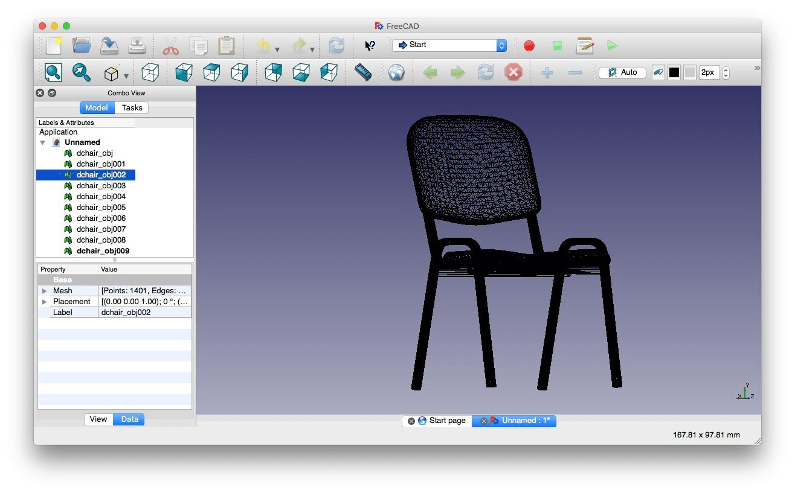Switch to the Model tab
795x493 pixels.
(x=97, y=108)
